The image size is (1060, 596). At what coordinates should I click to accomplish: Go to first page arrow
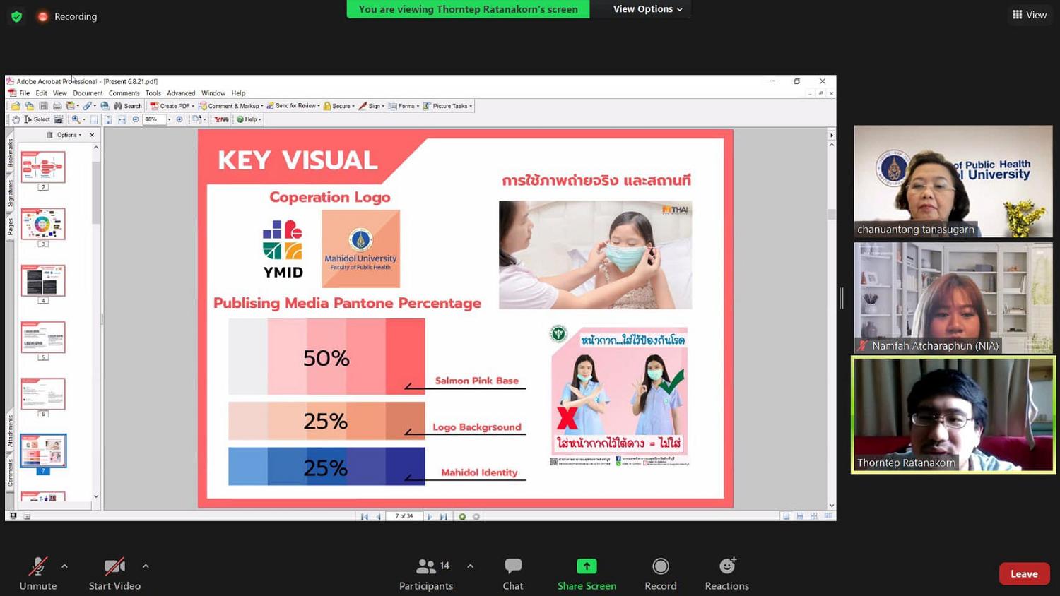click(365, 516)
